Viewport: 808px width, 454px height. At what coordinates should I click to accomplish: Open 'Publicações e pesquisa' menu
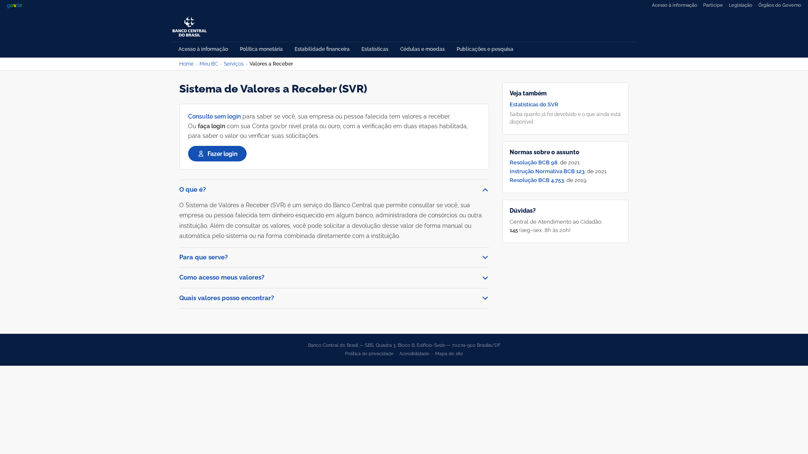[485, 49]
